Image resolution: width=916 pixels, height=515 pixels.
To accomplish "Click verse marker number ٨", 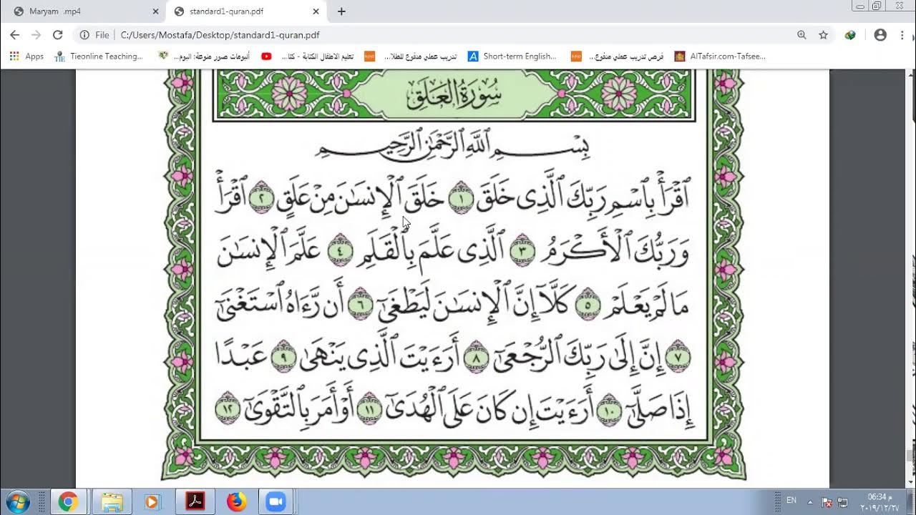I will click(477, 358).
